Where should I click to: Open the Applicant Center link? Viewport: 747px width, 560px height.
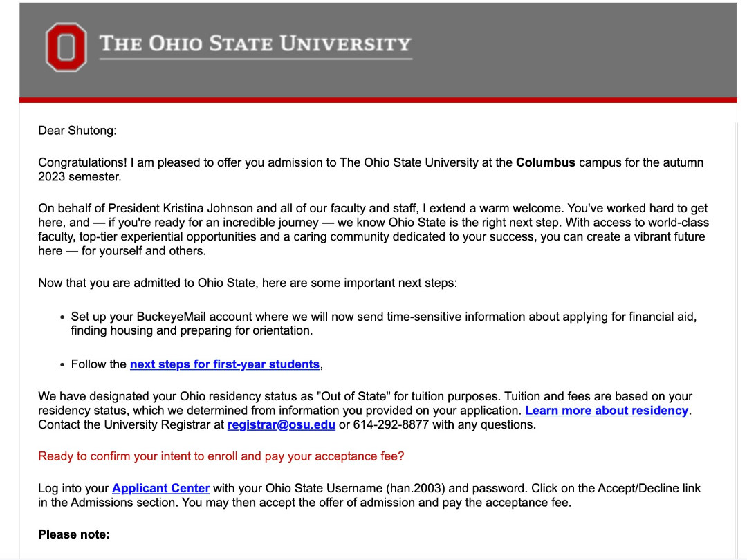click(160, 489)
